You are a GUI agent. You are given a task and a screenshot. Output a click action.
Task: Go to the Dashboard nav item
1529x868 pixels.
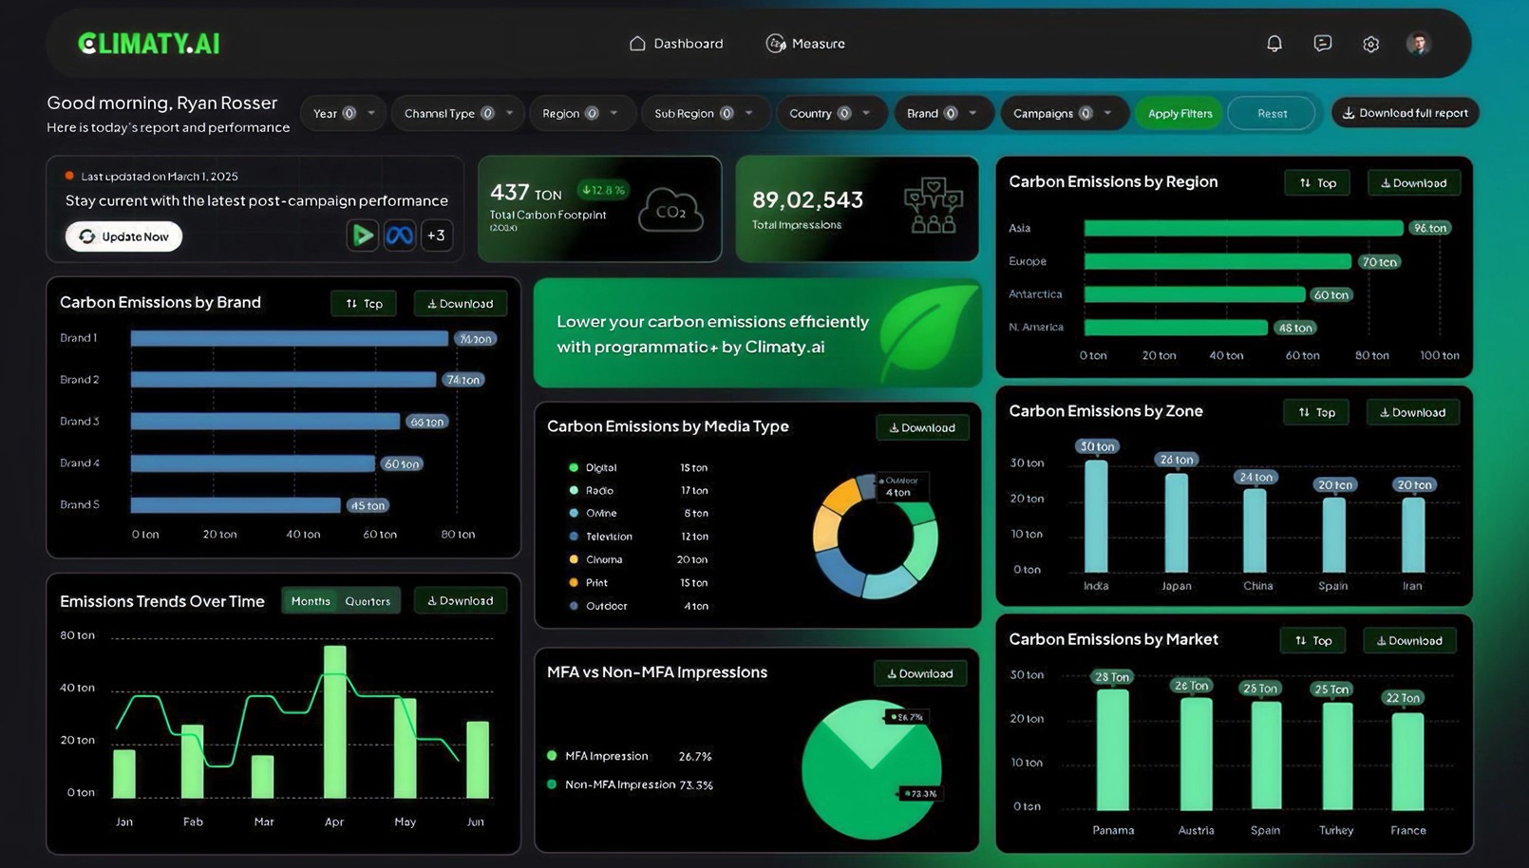(x=676, y=44)
